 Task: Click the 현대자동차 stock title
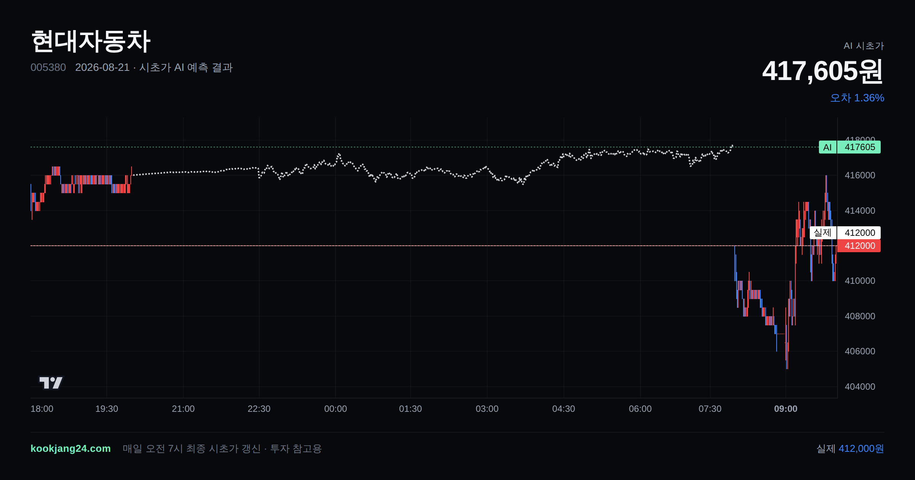[x=91, y=41]
